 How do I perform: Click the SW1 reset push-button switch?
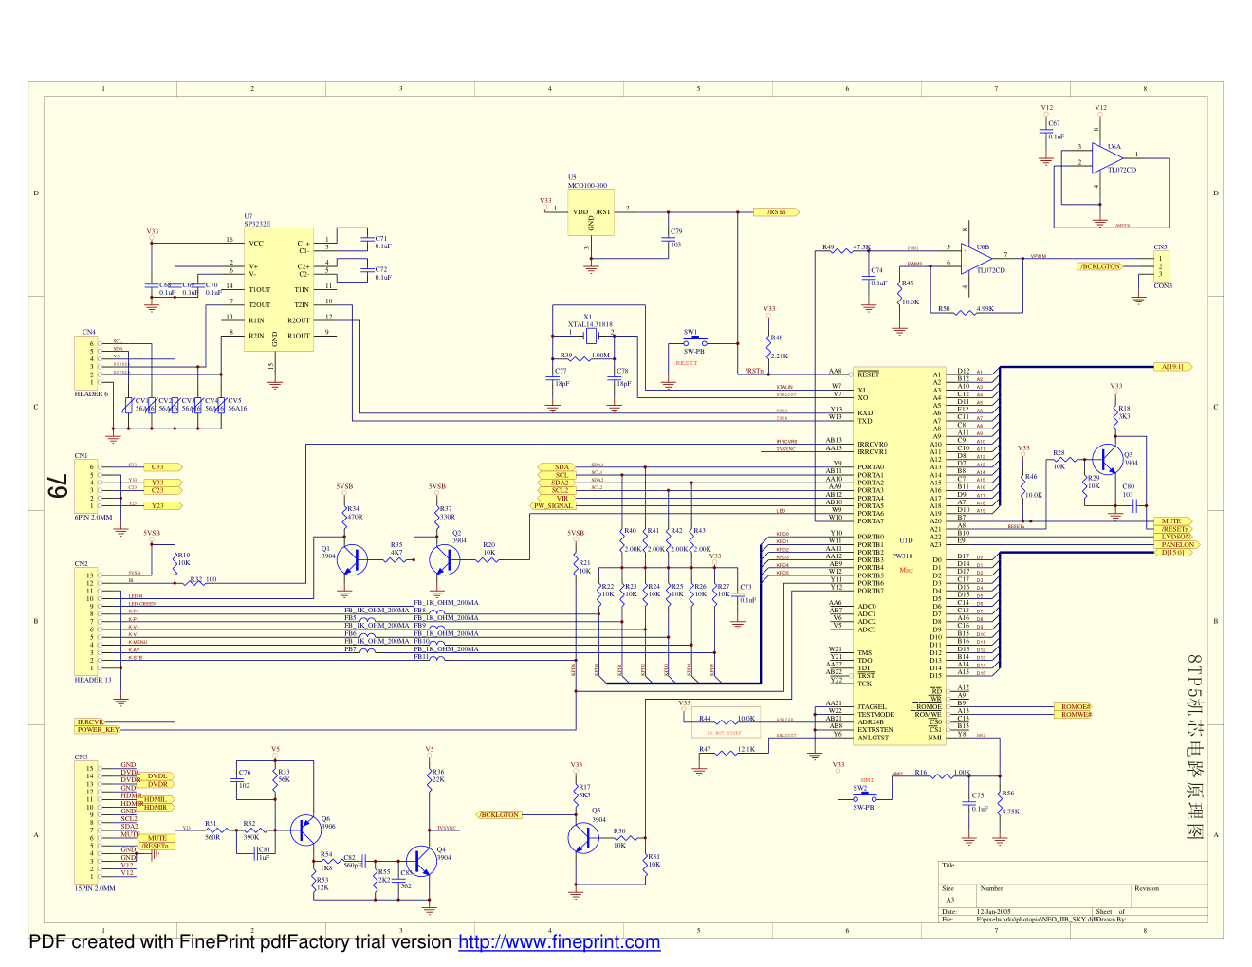(x=695, y=343)
